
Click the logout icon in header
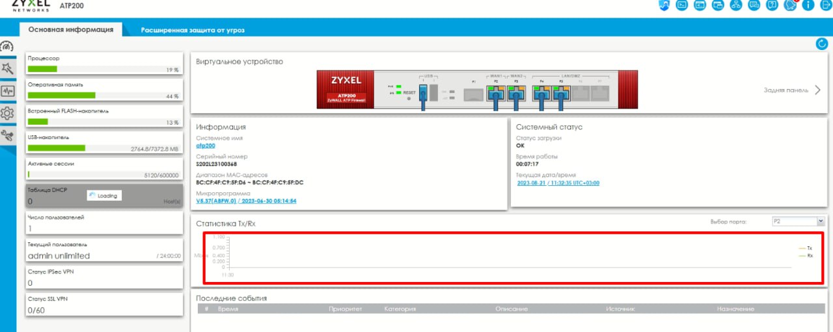[x=825, y=5]
